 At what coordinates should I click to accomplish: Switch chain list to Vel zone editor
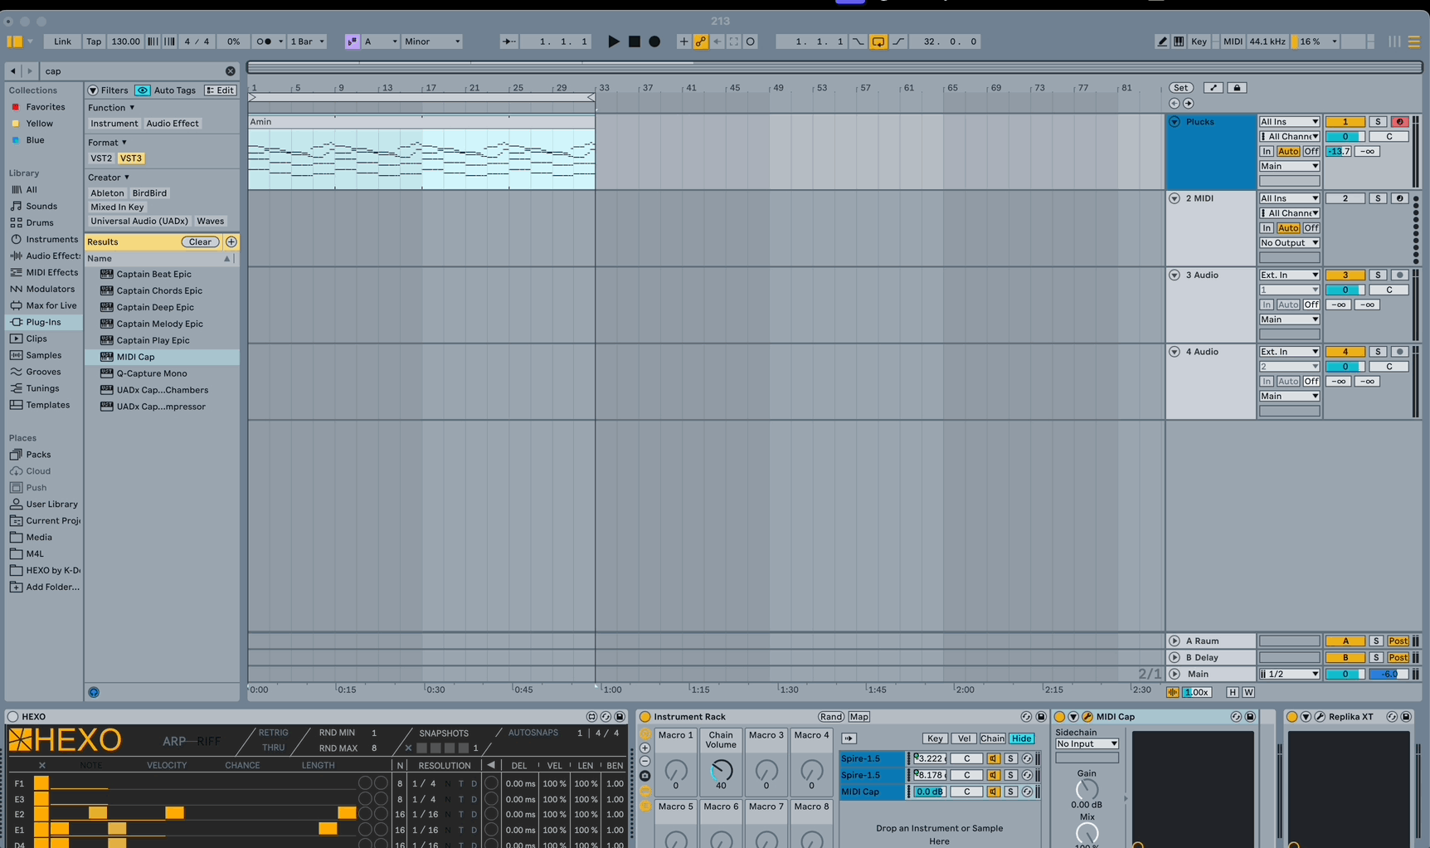point(963,738)
